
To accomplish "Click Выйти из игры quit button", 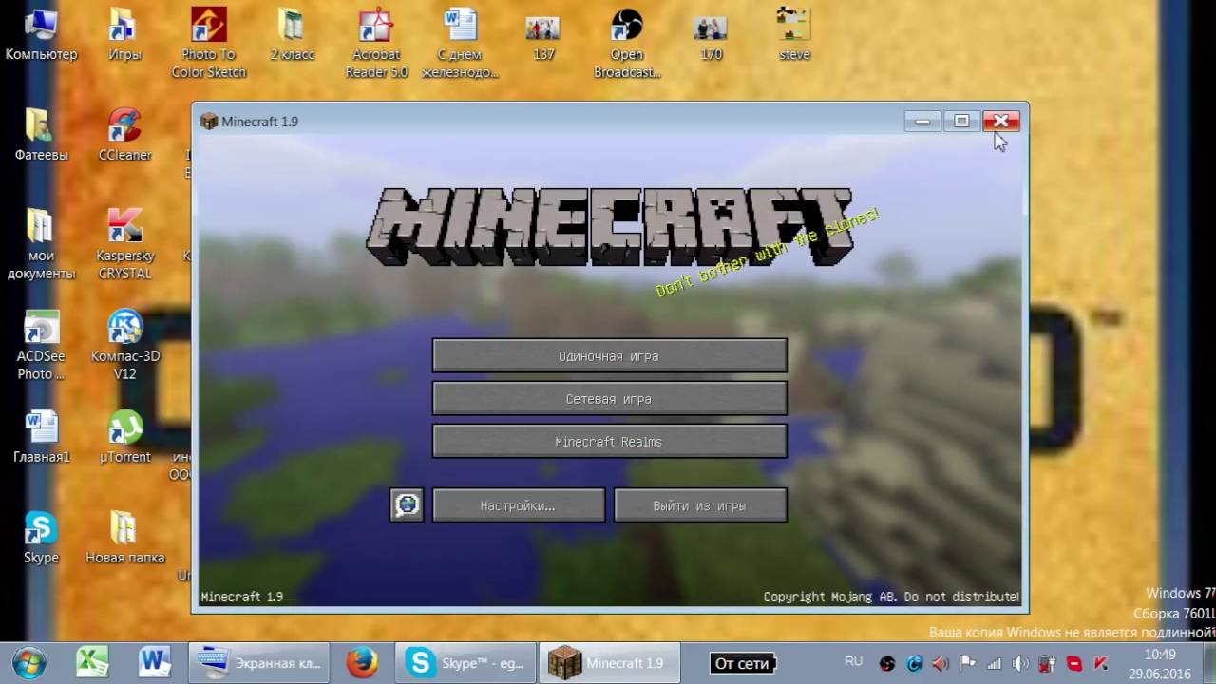I will click(700, 505).
